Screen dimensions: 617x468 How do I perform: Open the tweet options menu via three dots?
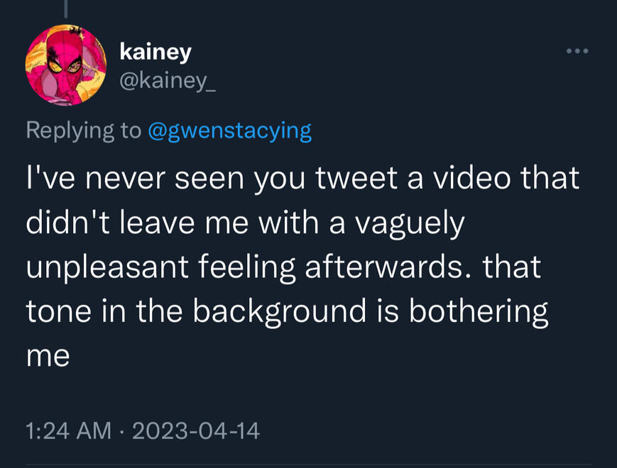tap(578, 50)
